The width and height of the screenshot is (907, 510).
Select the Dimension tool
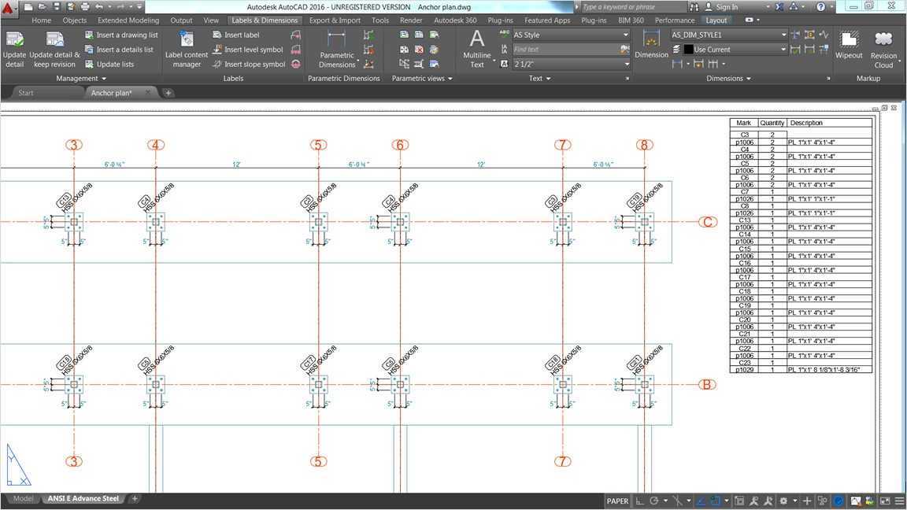pyautogui.click(x=651, y=45)
